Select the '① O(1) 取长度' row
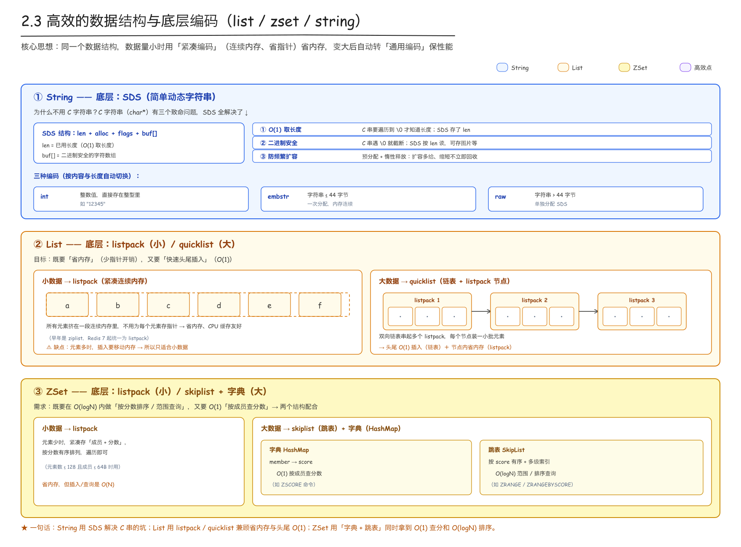 [x=482, y=129]
